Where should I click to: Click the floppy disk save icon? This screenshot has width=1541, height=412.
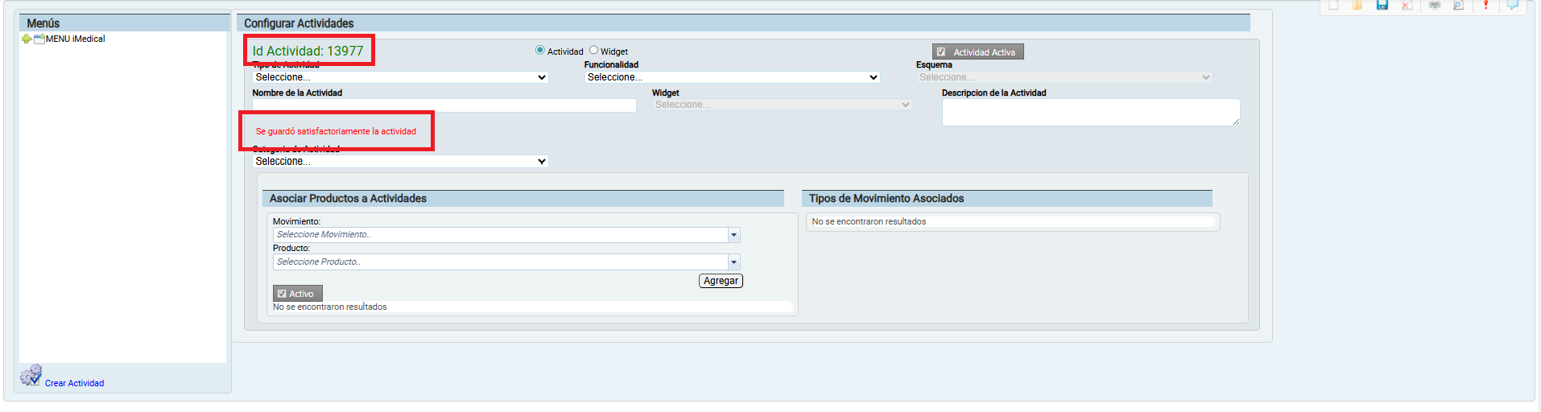[x=1382, y=5]
